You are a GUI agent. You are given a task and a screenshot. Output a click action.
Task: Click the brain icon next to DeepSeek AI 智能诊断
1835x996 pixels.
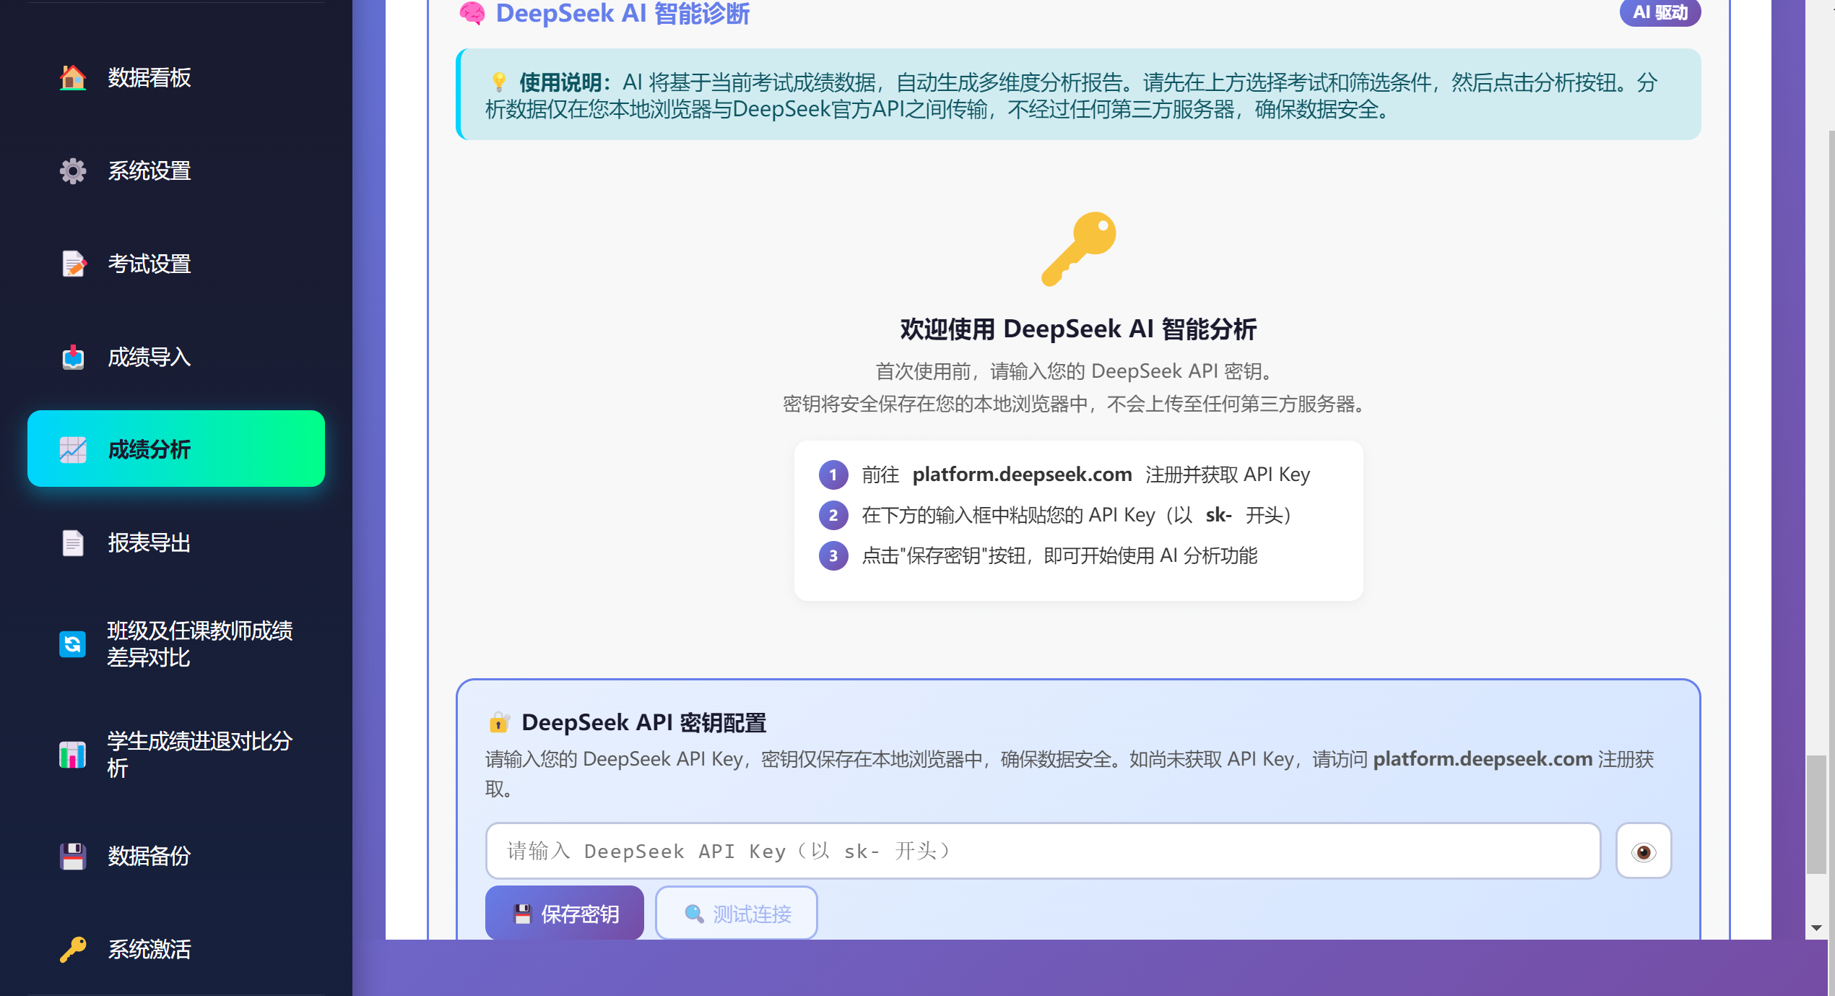(472, 13)
